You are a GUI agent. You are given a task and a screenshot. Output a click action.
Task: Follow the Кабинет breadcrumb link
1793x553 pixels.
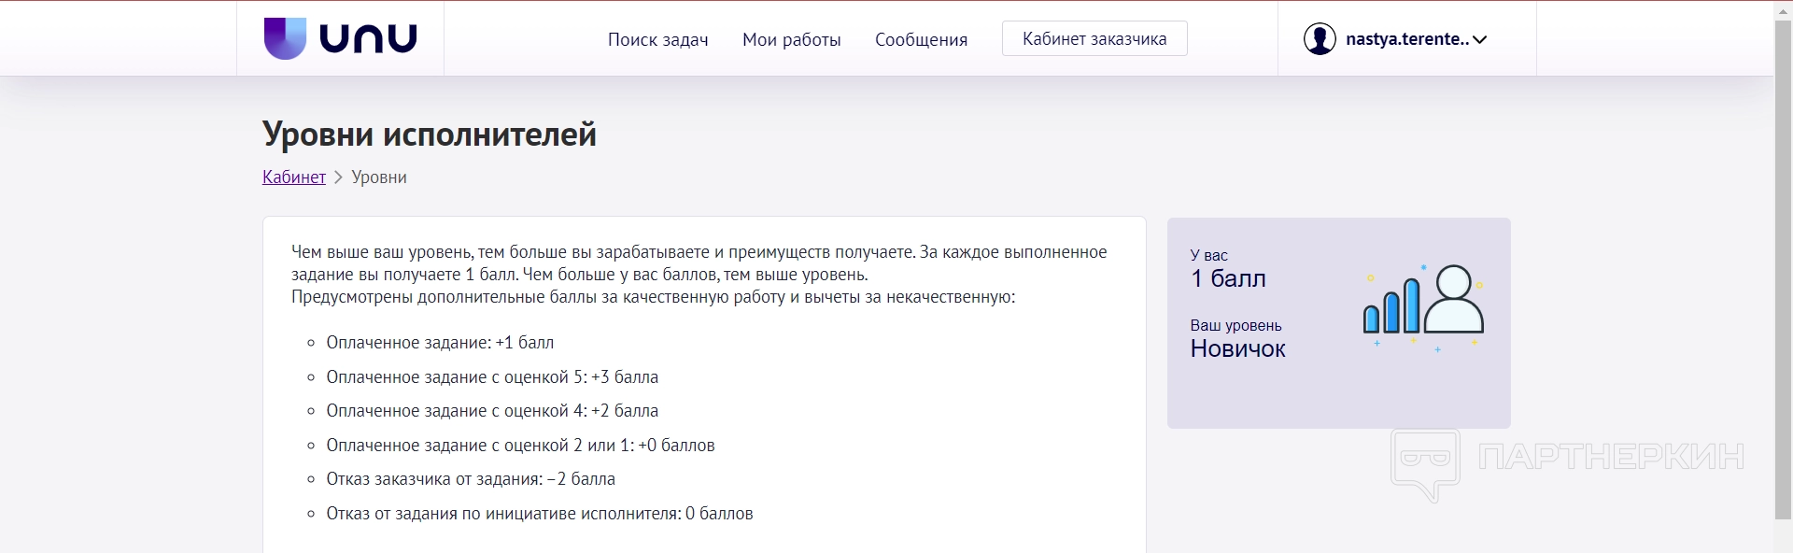tap(294, 177)
